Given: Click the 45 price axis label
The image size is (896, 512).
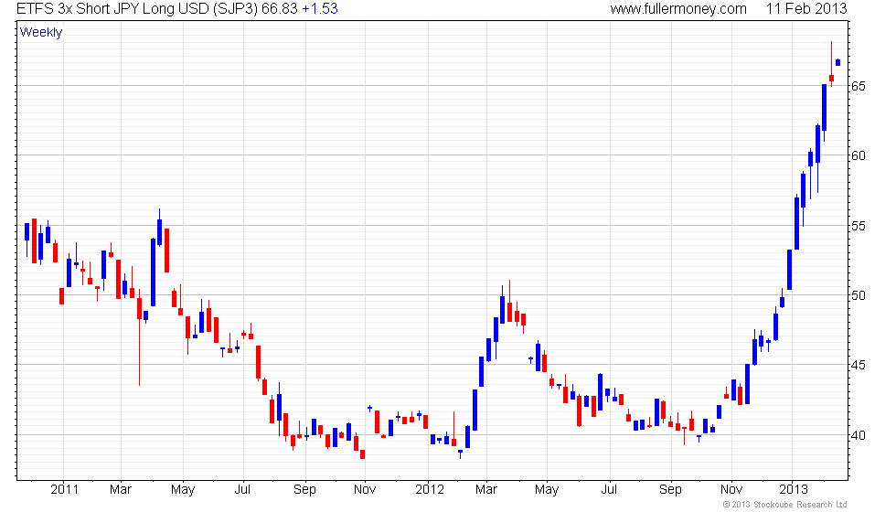Looking at the screenshot, I should point(859,365).
